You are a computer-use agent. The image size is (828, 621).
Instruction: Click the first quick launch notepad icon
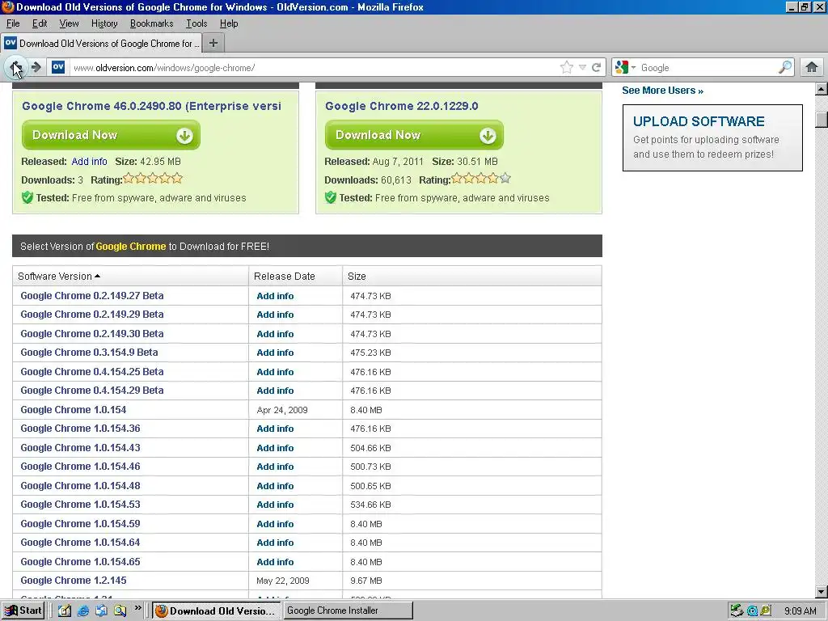click(x=65, y=611)
